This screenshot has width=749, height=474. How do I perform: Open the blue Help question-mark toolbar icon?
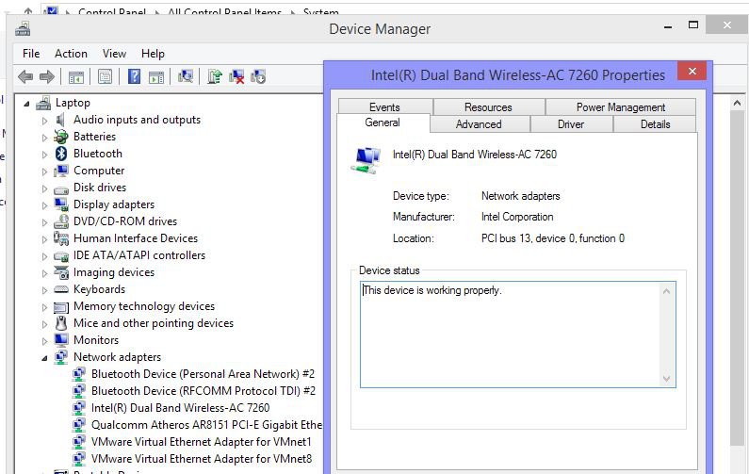tap(134, 76)
